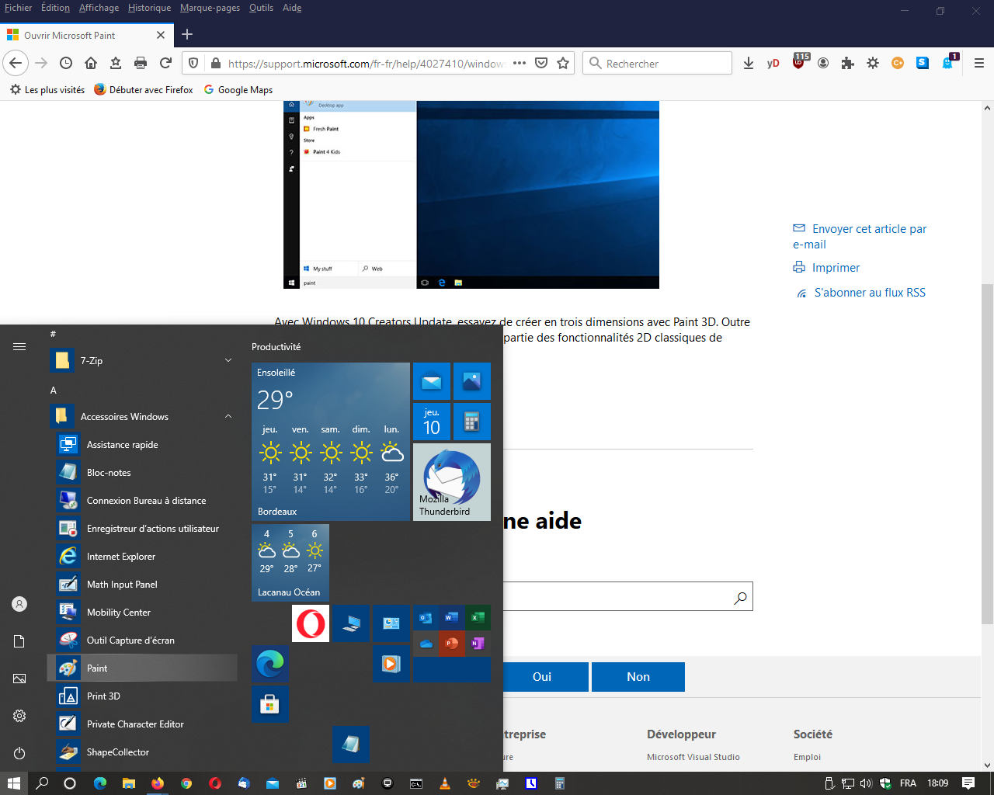This screenshot has width=994, height=795.
Task: Open the Microsoft Store tile
Action: [270, 704]
